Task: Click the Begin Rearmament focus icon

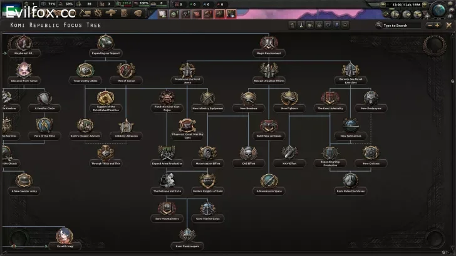Action: [269, 43]
